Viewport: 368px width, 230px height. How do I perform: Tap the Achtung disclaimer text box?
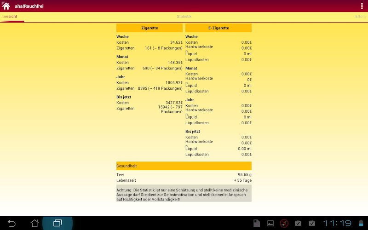tap(184, 193)
